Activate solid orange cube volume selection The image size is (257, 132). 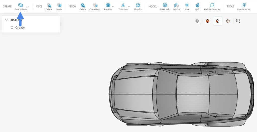point(208,21)
